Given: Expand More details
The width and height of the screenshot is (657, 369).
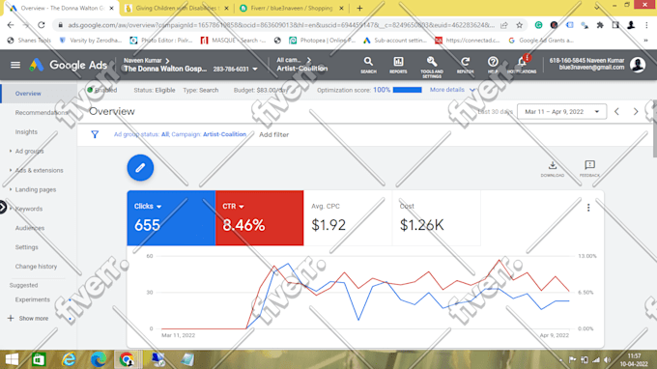Looking at the screenshot, I should [x=452, y=90].
